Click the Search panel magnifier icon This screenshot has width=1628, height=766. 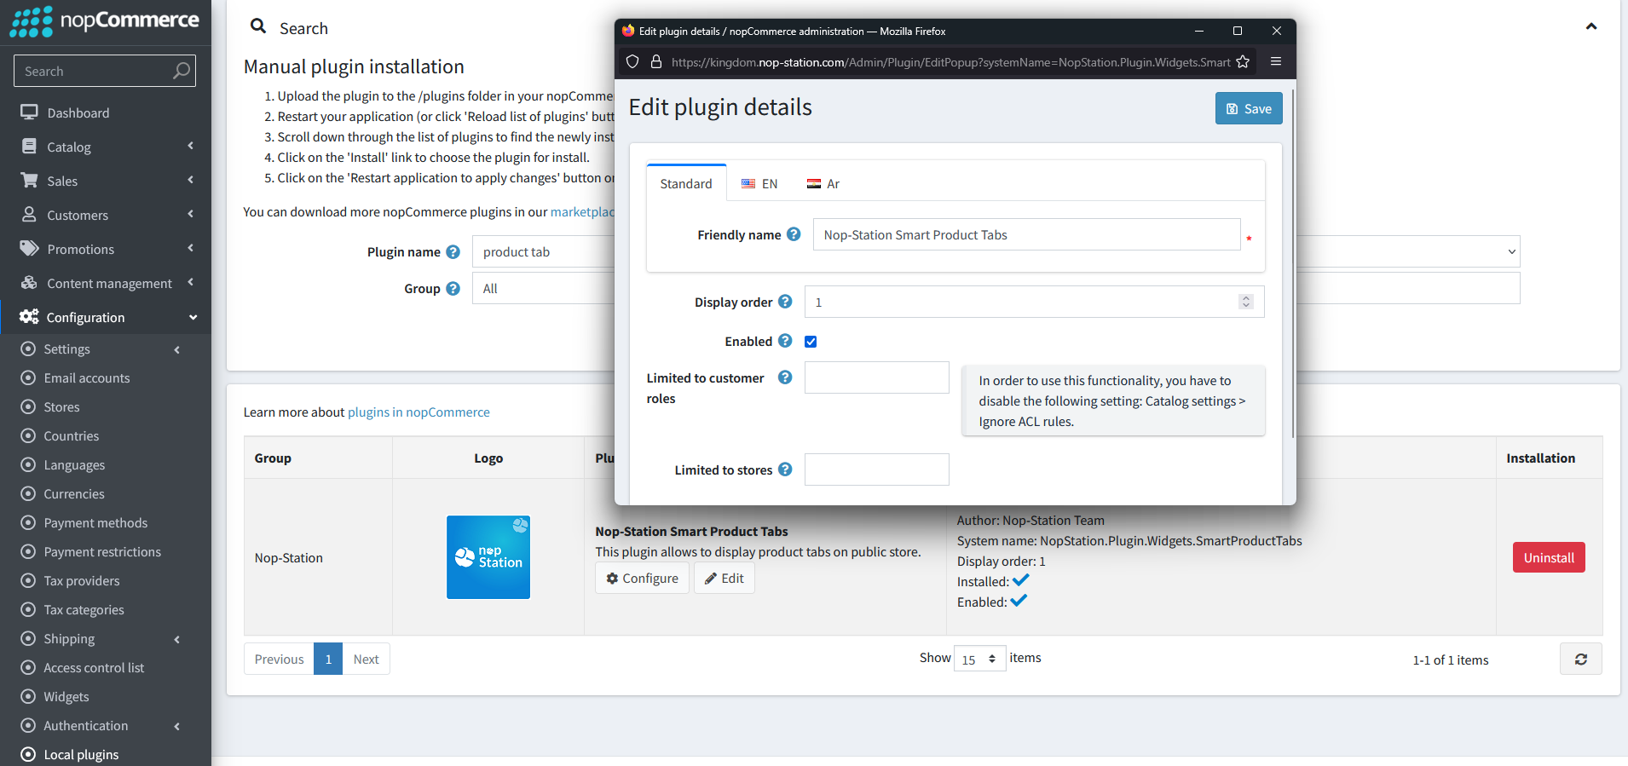point(258,26)
